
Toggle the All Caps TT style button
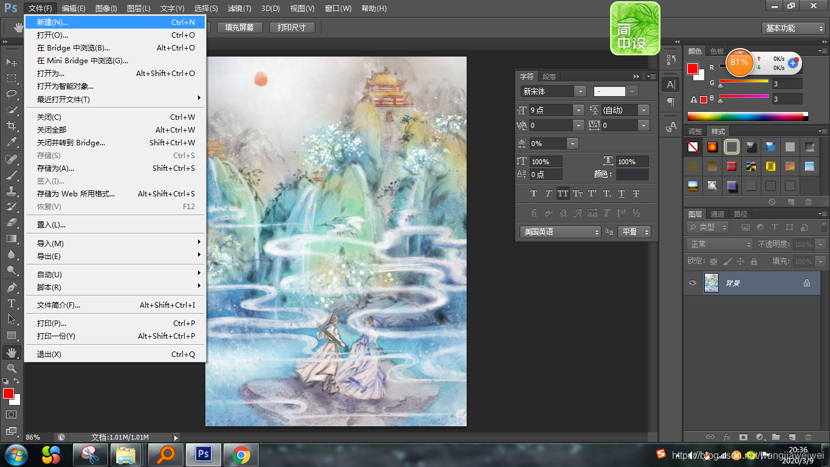(x=563, y=193)
